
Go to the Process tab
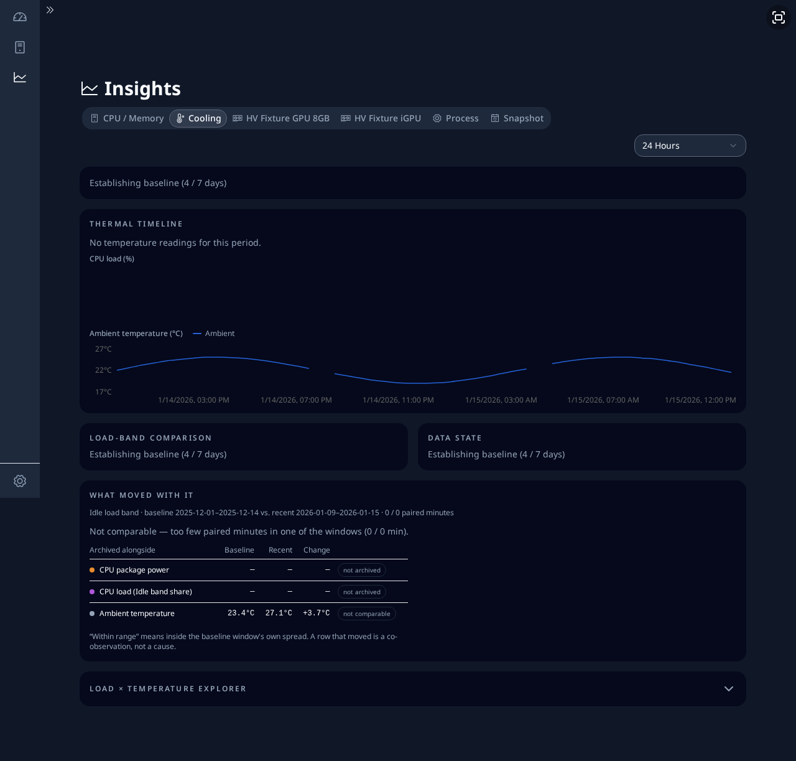coord(456,118)
